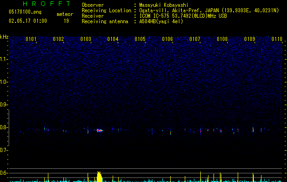
Task: Click the 0.8 kHz axis label
Action: coord(4,127)
